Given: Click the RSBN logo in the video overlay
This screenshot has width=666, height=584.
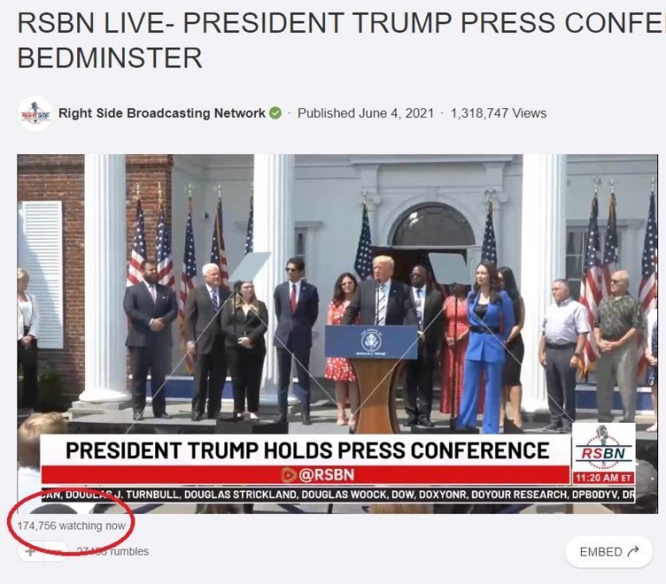Looking at the screenshot, I should coord(604,447).
